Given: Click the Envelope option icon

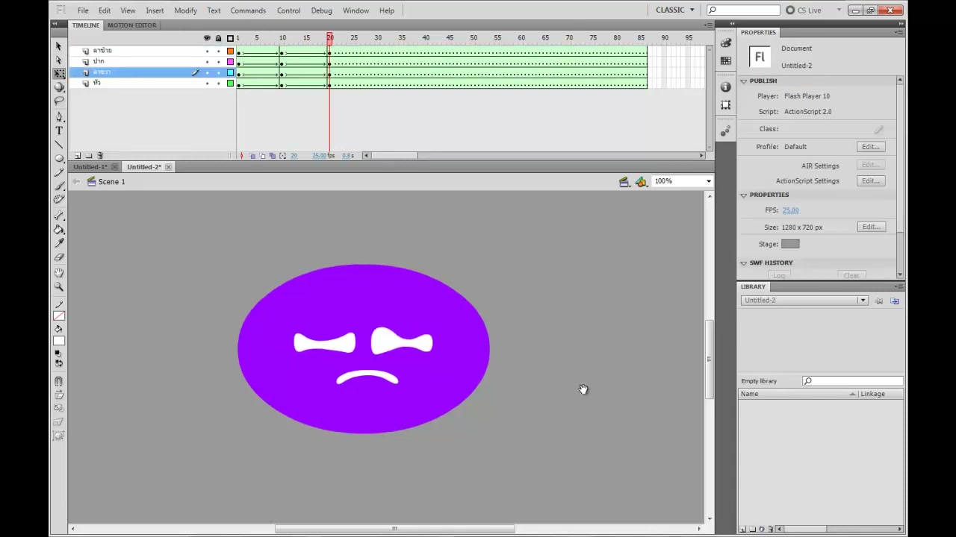Looking at the screenshot, I should coord(59,436).
